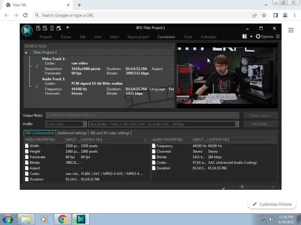Image resolution: width=301 pixels, height=225 pixels.
Task: Select the video Codec property row
Action: coord(87,173)
